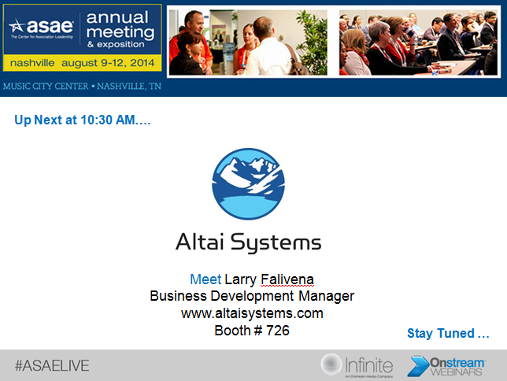
Task: Click the photo of seated audience
Action: click(418, 42)
